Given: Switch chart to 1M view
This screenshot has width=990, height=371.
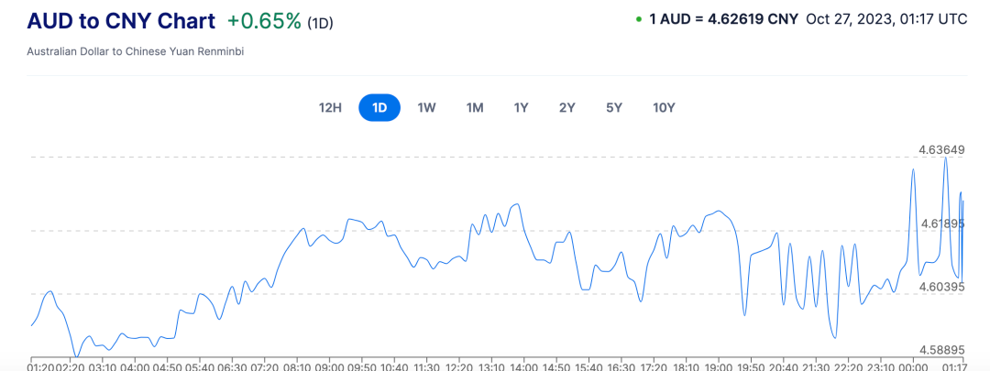Looking at the screenshot, I should pyautogui.click(x=474, y=107).
